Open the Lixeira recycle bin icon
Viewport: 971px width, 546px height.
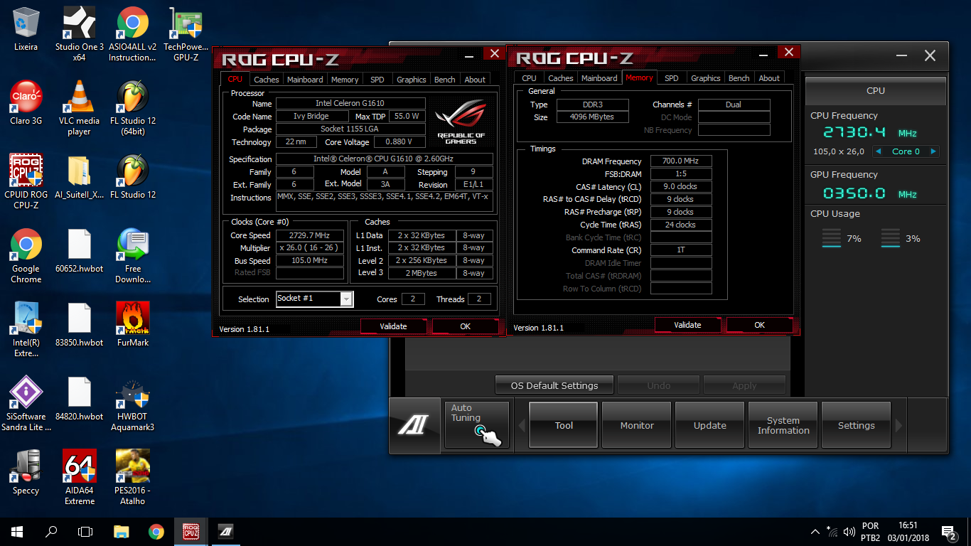tap(26, 29)
